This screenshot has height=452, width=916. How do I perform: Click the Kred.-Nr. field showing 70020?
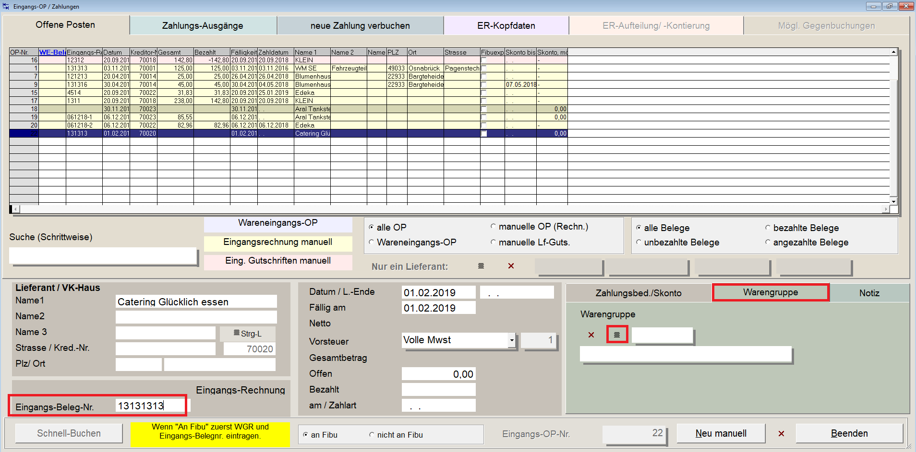[x=249, y=349]
